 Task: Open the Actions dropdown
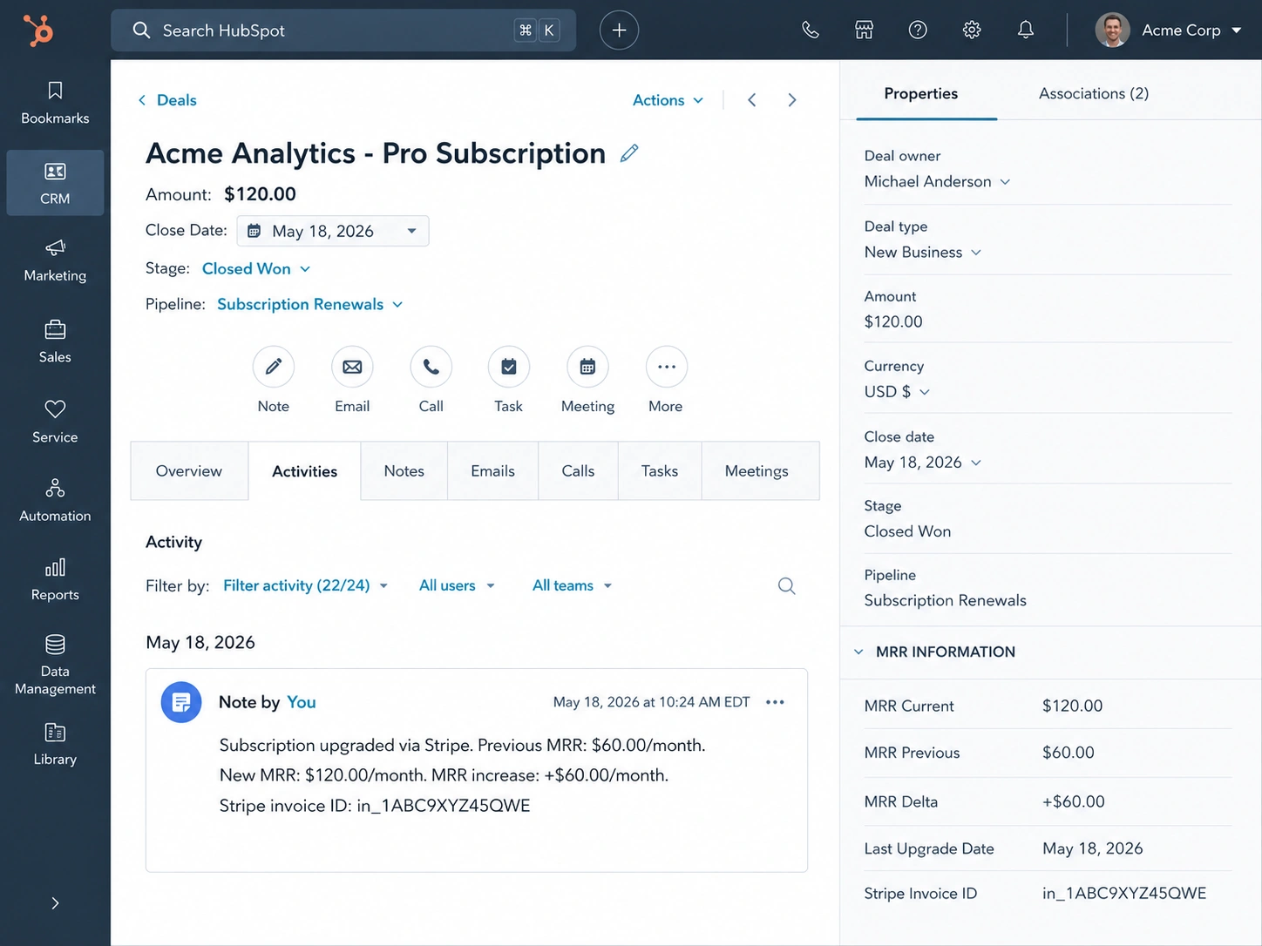[x=668, y=100]
